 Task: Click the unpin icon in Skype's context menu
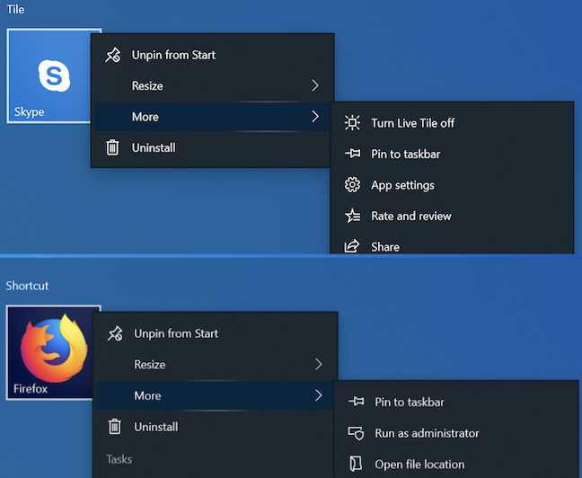point(113,55)
